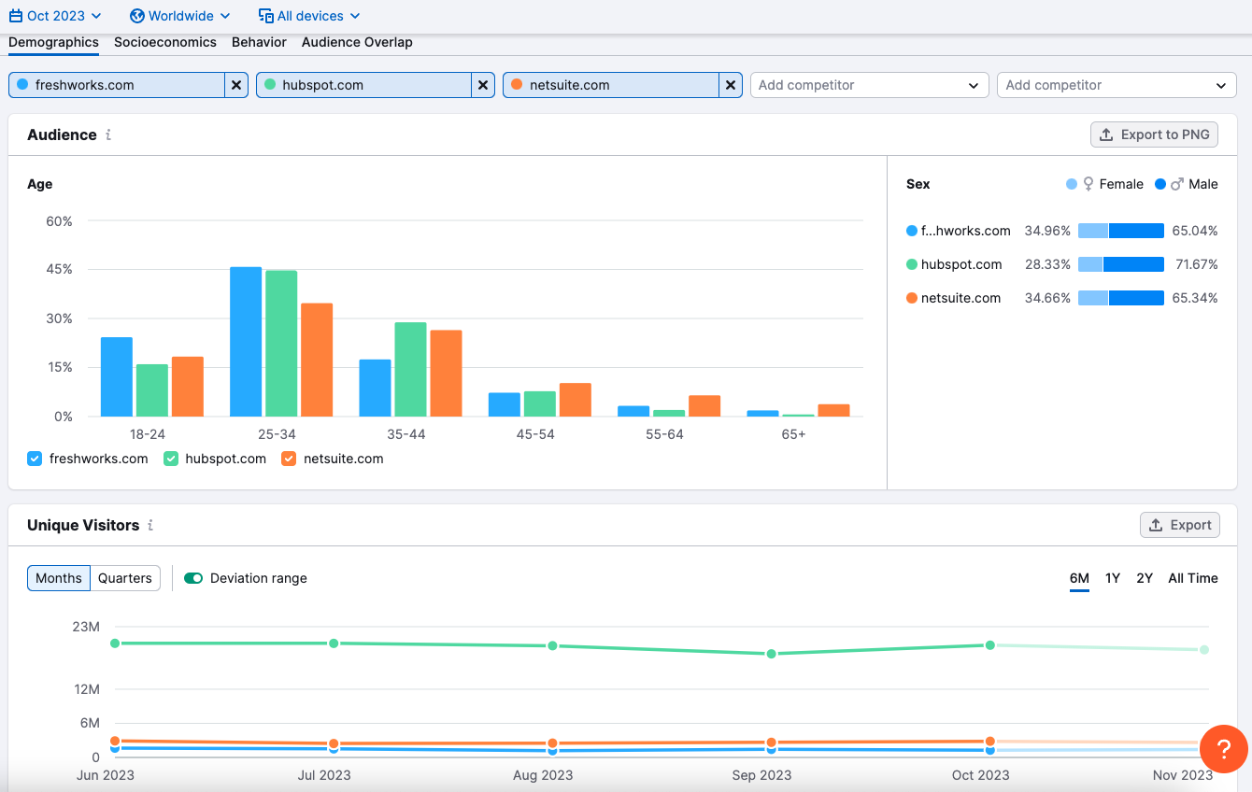Show info tooltip next to Audience

tap(108, 134)
